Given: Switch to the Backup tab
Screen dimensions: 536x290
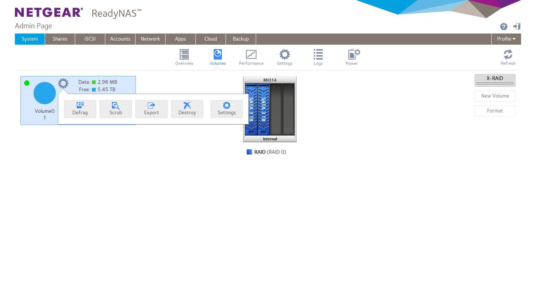Looking at the screenshot, I should [x=241, y=39].
